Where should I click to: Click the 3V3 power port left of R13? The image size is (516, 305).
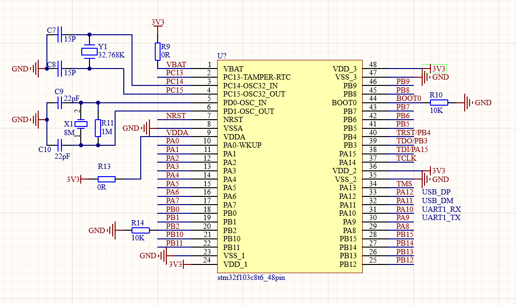pos(77,179)
